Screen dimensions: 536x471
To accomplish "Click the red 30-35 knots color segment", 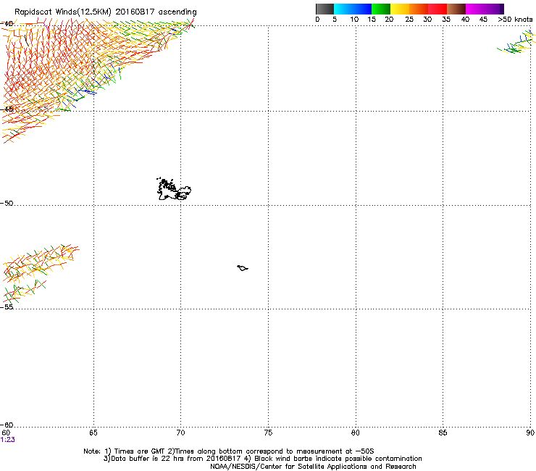I will pos(437,9).
